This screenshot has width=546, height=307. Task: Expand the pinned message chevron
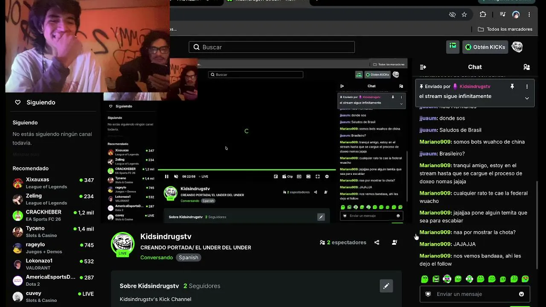point(527,98)
